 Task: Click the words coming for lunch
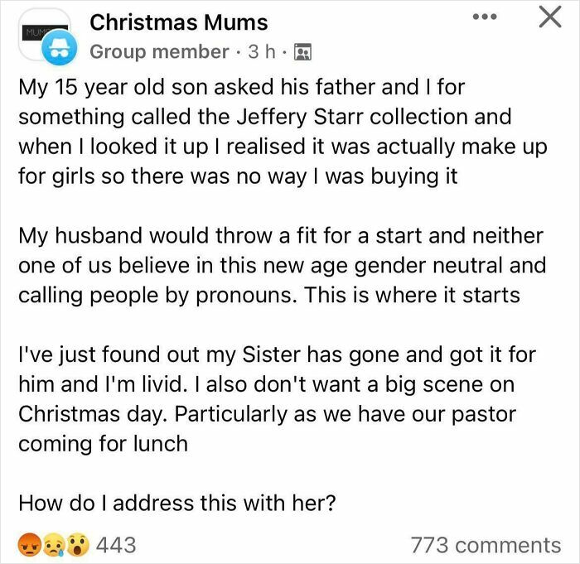[103, 443]
